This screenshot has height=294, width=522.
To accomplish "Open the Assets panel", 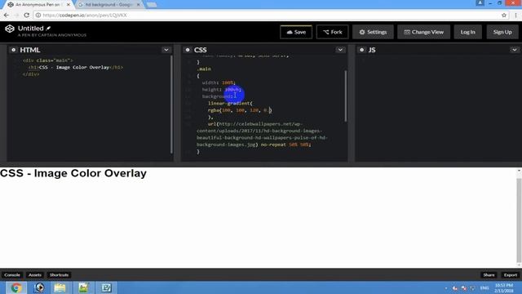I will pyautogui.click(x=35, y=275).
